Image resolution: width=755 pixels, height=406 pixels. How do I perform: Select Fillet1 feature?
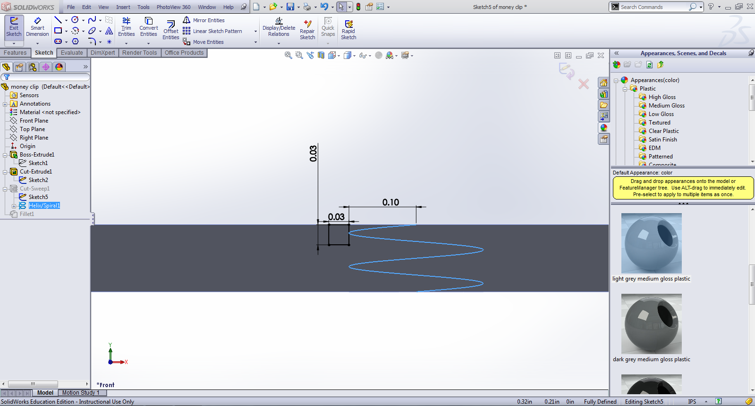pos(27,214)
